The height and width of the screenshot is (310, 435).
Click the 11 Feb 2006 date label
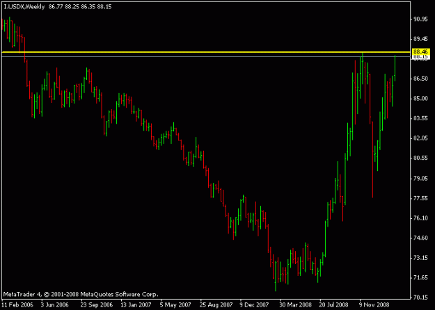[17, 305]
